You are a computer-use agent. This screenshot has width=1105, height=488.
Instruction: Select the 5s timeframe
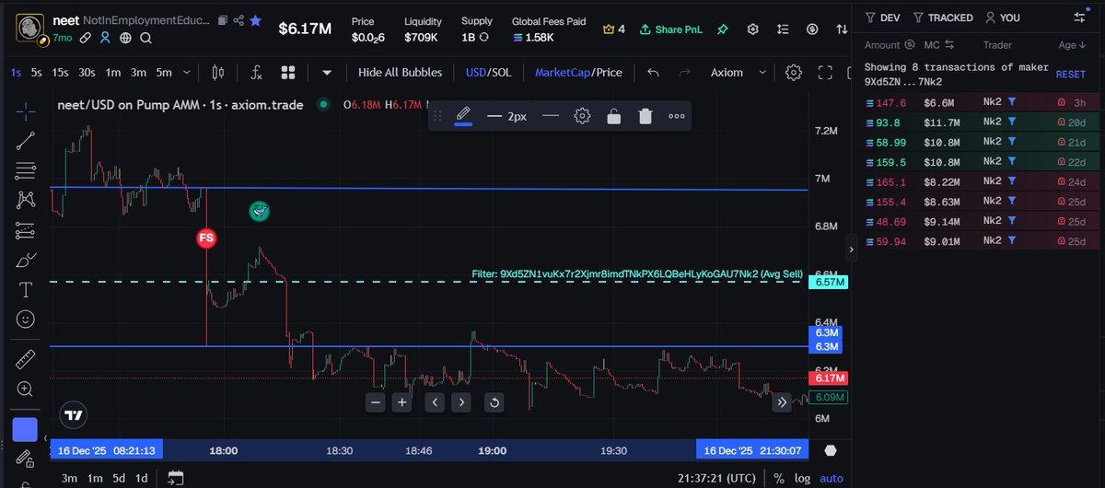coord(36,72)
